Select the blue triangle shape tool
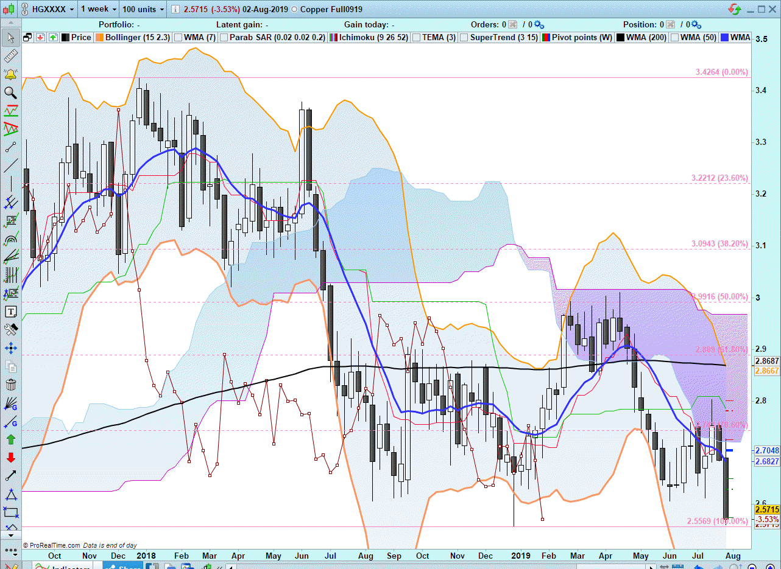Viewport: 781px width, 569px height. (x=10, y=494)
